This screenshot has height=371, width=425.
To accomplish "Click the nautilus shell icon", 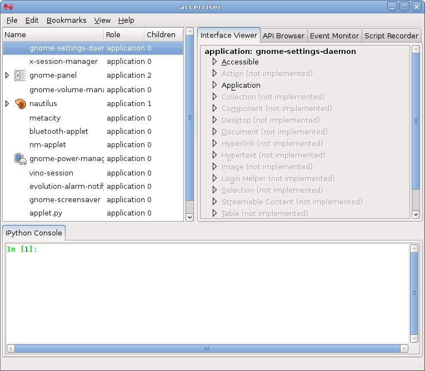I will (x=20, y=104).
